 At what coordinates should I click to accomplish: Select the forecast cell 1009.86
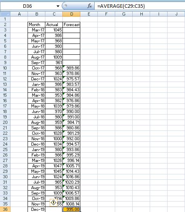point(71,198)
